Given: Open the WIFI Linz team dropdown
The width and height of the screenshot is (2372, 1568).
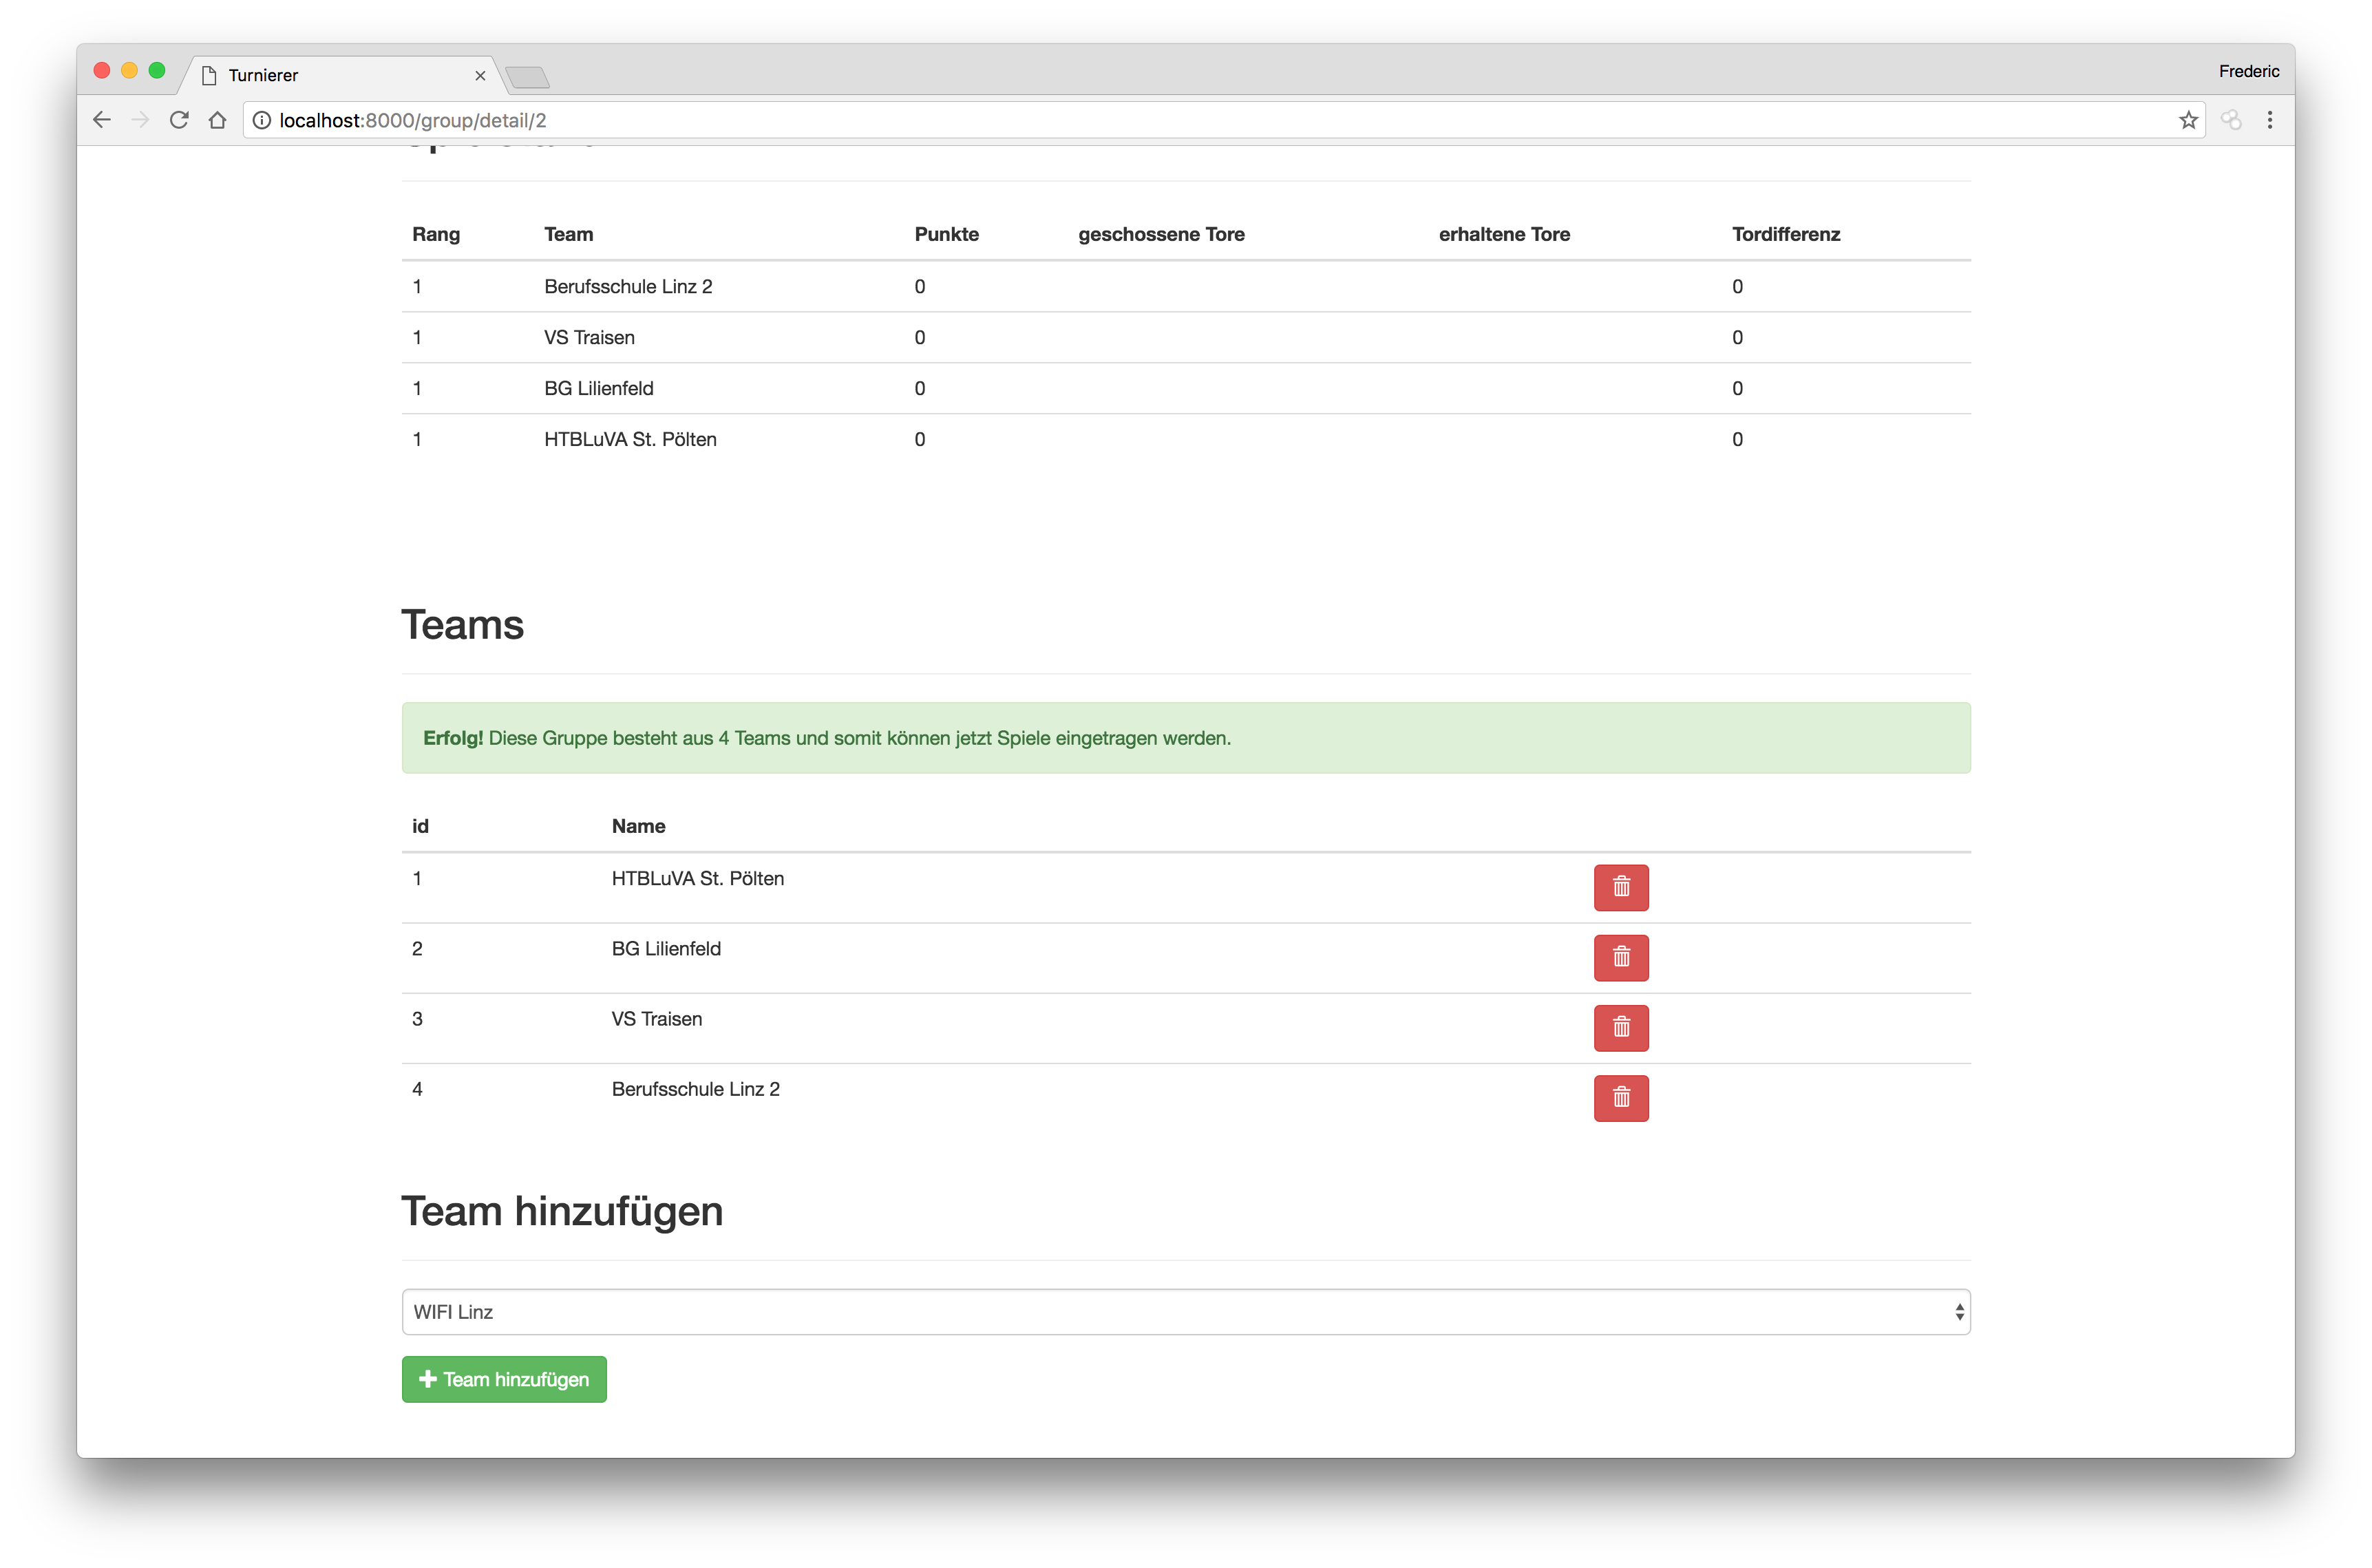Looking at the screenshot, I should (1185, 1311).
